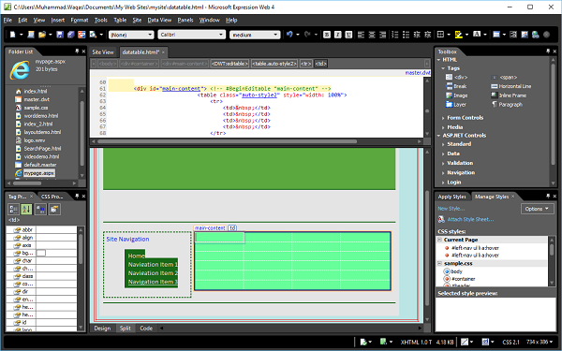Open sample.css in Folder List
The width and height of the screenshot is (562, 351).
(x=36, y=108)
